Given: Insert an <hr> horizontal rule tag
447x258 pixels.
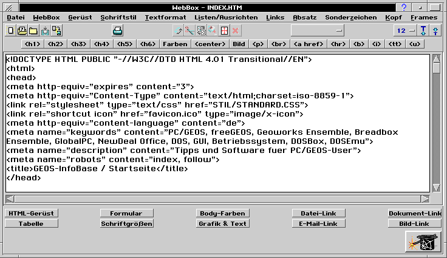Looking at the screenshot, I should coord(338,44).
